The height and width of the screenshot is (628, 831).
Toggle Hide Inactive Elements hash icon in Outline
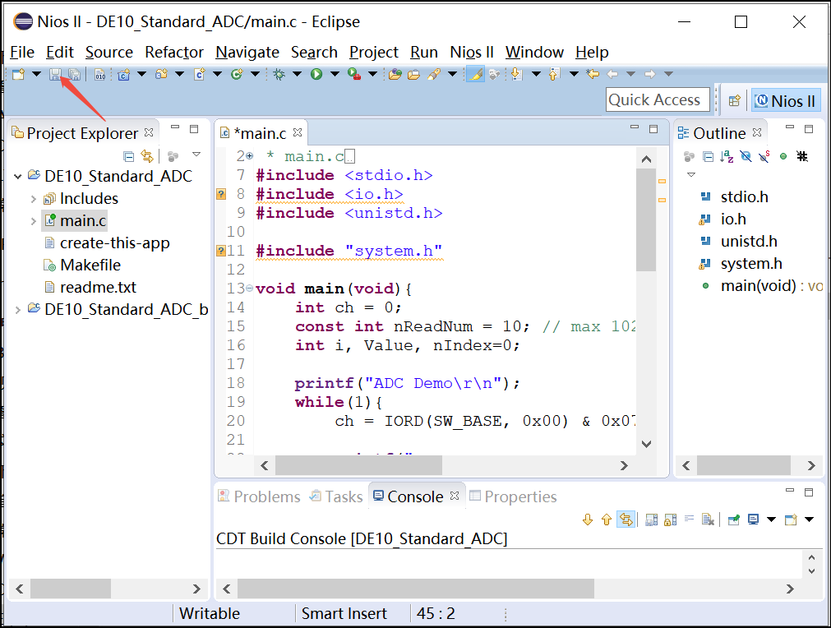(802, 156)
